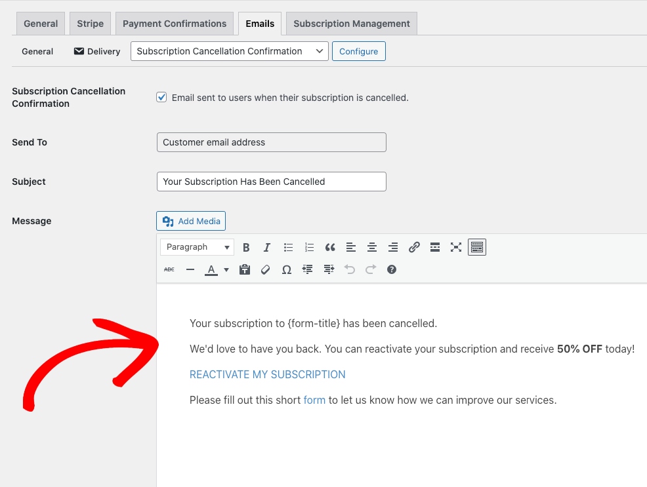Open the email type selection dropdown

[229, 51]
